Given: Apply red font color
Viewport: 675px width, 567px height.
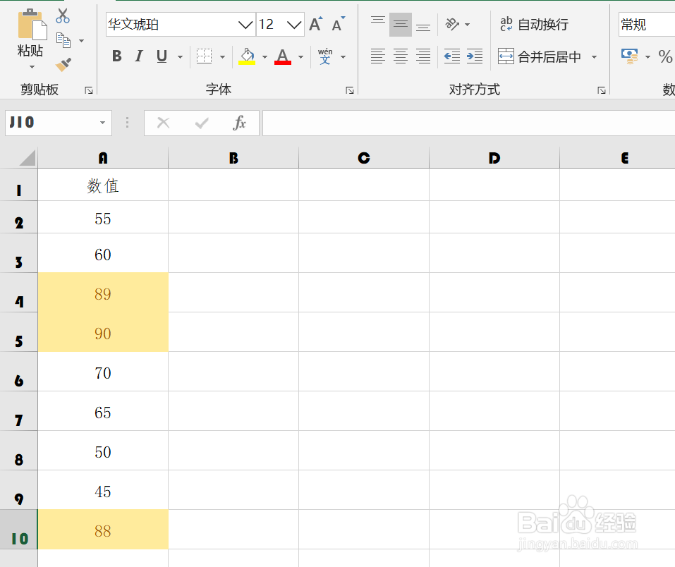Looking at the screenshot, I should pyautogui.click(x=282, y=56).
